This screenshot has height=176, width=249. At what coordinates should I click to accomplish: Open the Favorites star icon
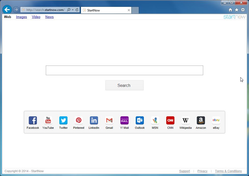pyautogui.click(x=236, y=9)
